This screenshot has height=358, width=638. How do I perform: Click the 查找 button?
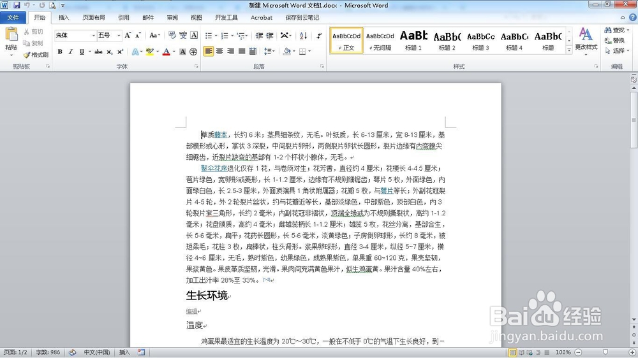[617, 30]
